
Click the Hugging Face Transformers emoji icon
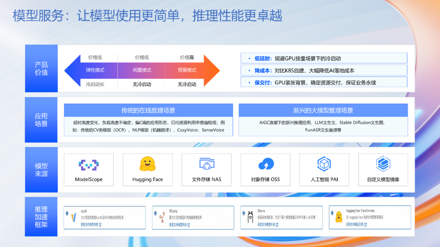(339, 217)
